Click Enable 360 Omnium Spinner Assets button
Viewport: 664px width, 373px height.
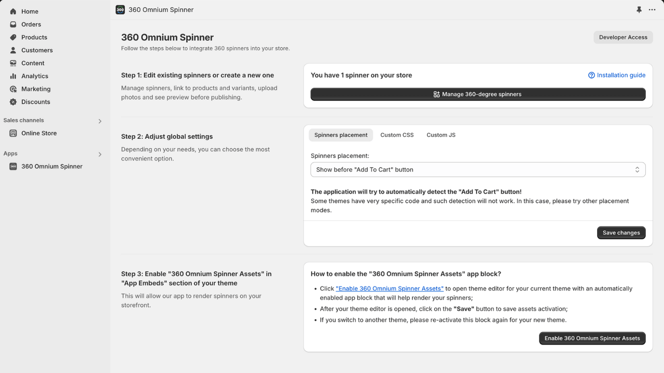click(592, 338)
